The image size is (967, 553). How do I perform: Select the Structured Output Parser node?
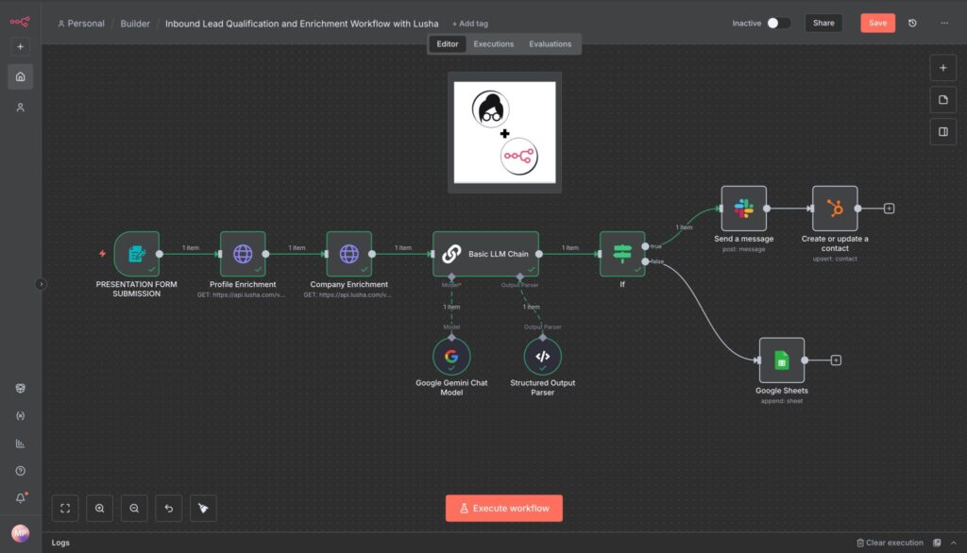point(542,357)
